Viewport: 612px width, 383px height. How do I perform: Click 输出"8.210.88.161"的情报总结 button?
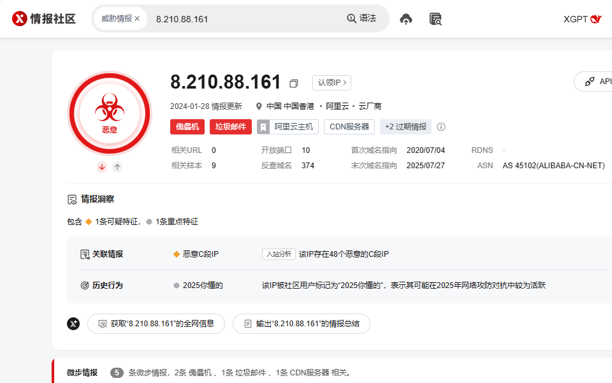coord(302,324)
